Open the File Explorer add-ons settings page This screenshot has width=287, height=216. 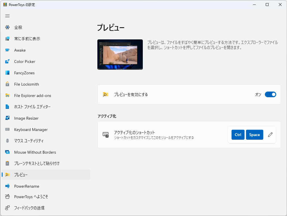(33, 96)
